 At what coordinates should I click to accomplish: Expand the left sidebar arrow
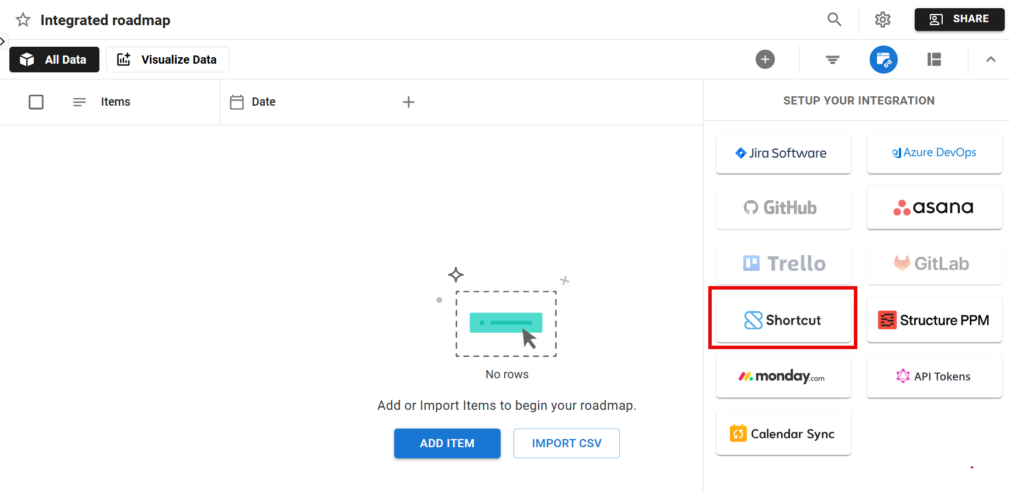pyautogui.click(x=3, y=41)
